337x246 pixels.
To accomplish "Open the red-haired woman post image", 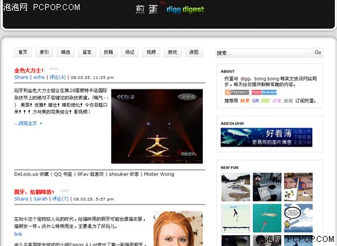I will (x=178, y=229).
